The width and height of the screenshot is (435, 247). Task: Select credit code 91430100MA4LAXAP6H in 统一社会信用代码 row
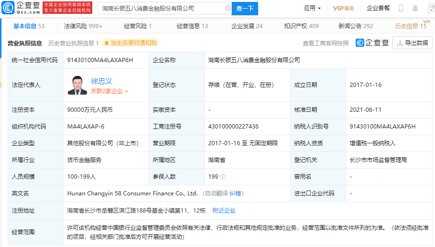click(x=100, y=60)
